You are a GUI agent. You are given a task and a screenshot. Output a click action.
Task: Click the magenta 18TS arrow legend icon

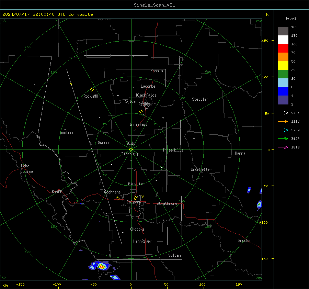click(x=283, y=147)
